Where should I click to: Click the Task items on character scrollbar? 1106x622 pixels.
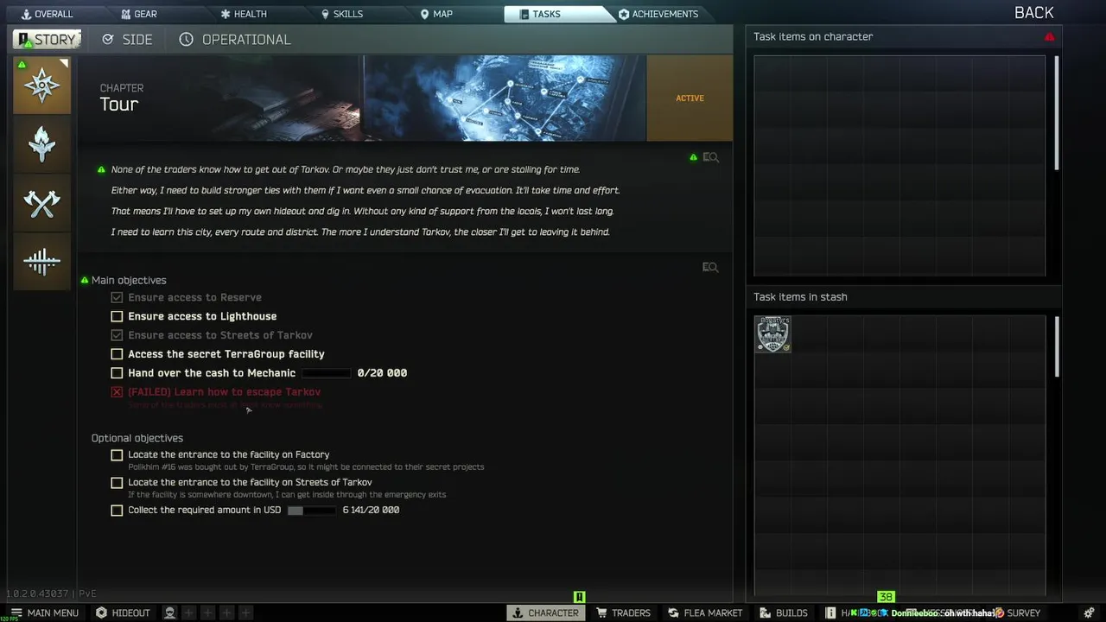click(1056, 112)
